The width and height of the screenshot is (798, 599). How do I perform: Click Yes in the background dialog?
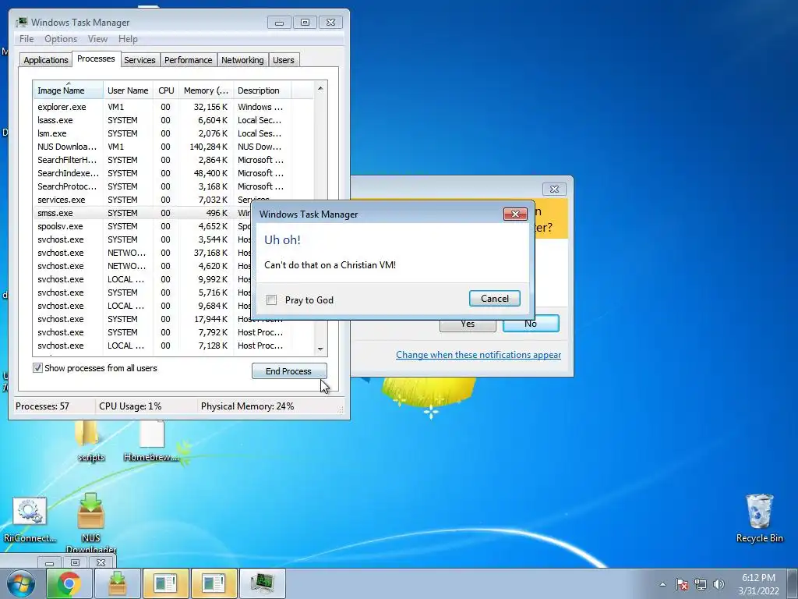[468, 326]
